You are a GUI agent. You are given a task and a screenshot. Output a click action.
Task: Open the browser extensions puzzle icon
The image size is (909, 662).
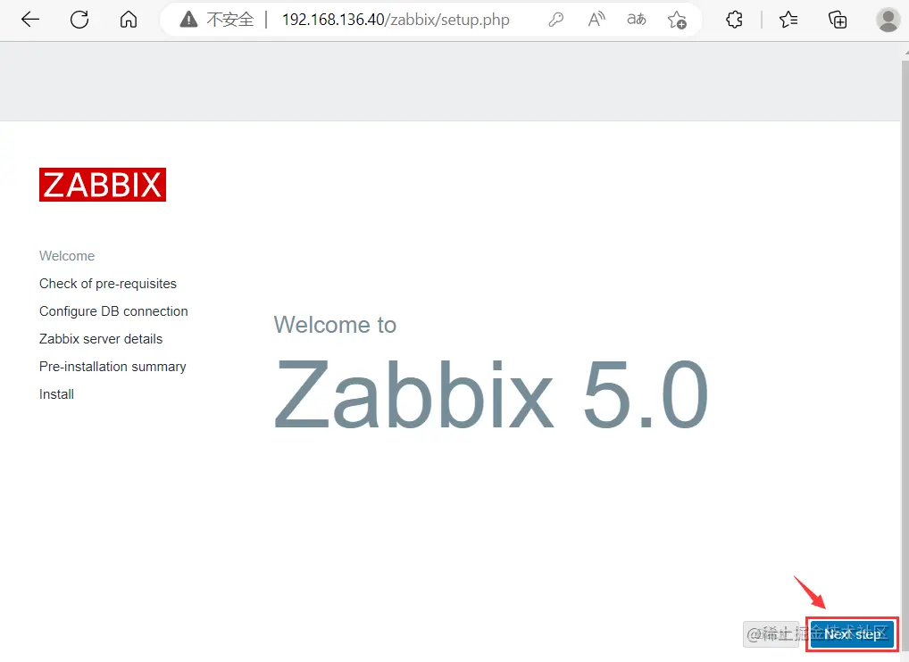pyautogui.click(x=734, y=20)
